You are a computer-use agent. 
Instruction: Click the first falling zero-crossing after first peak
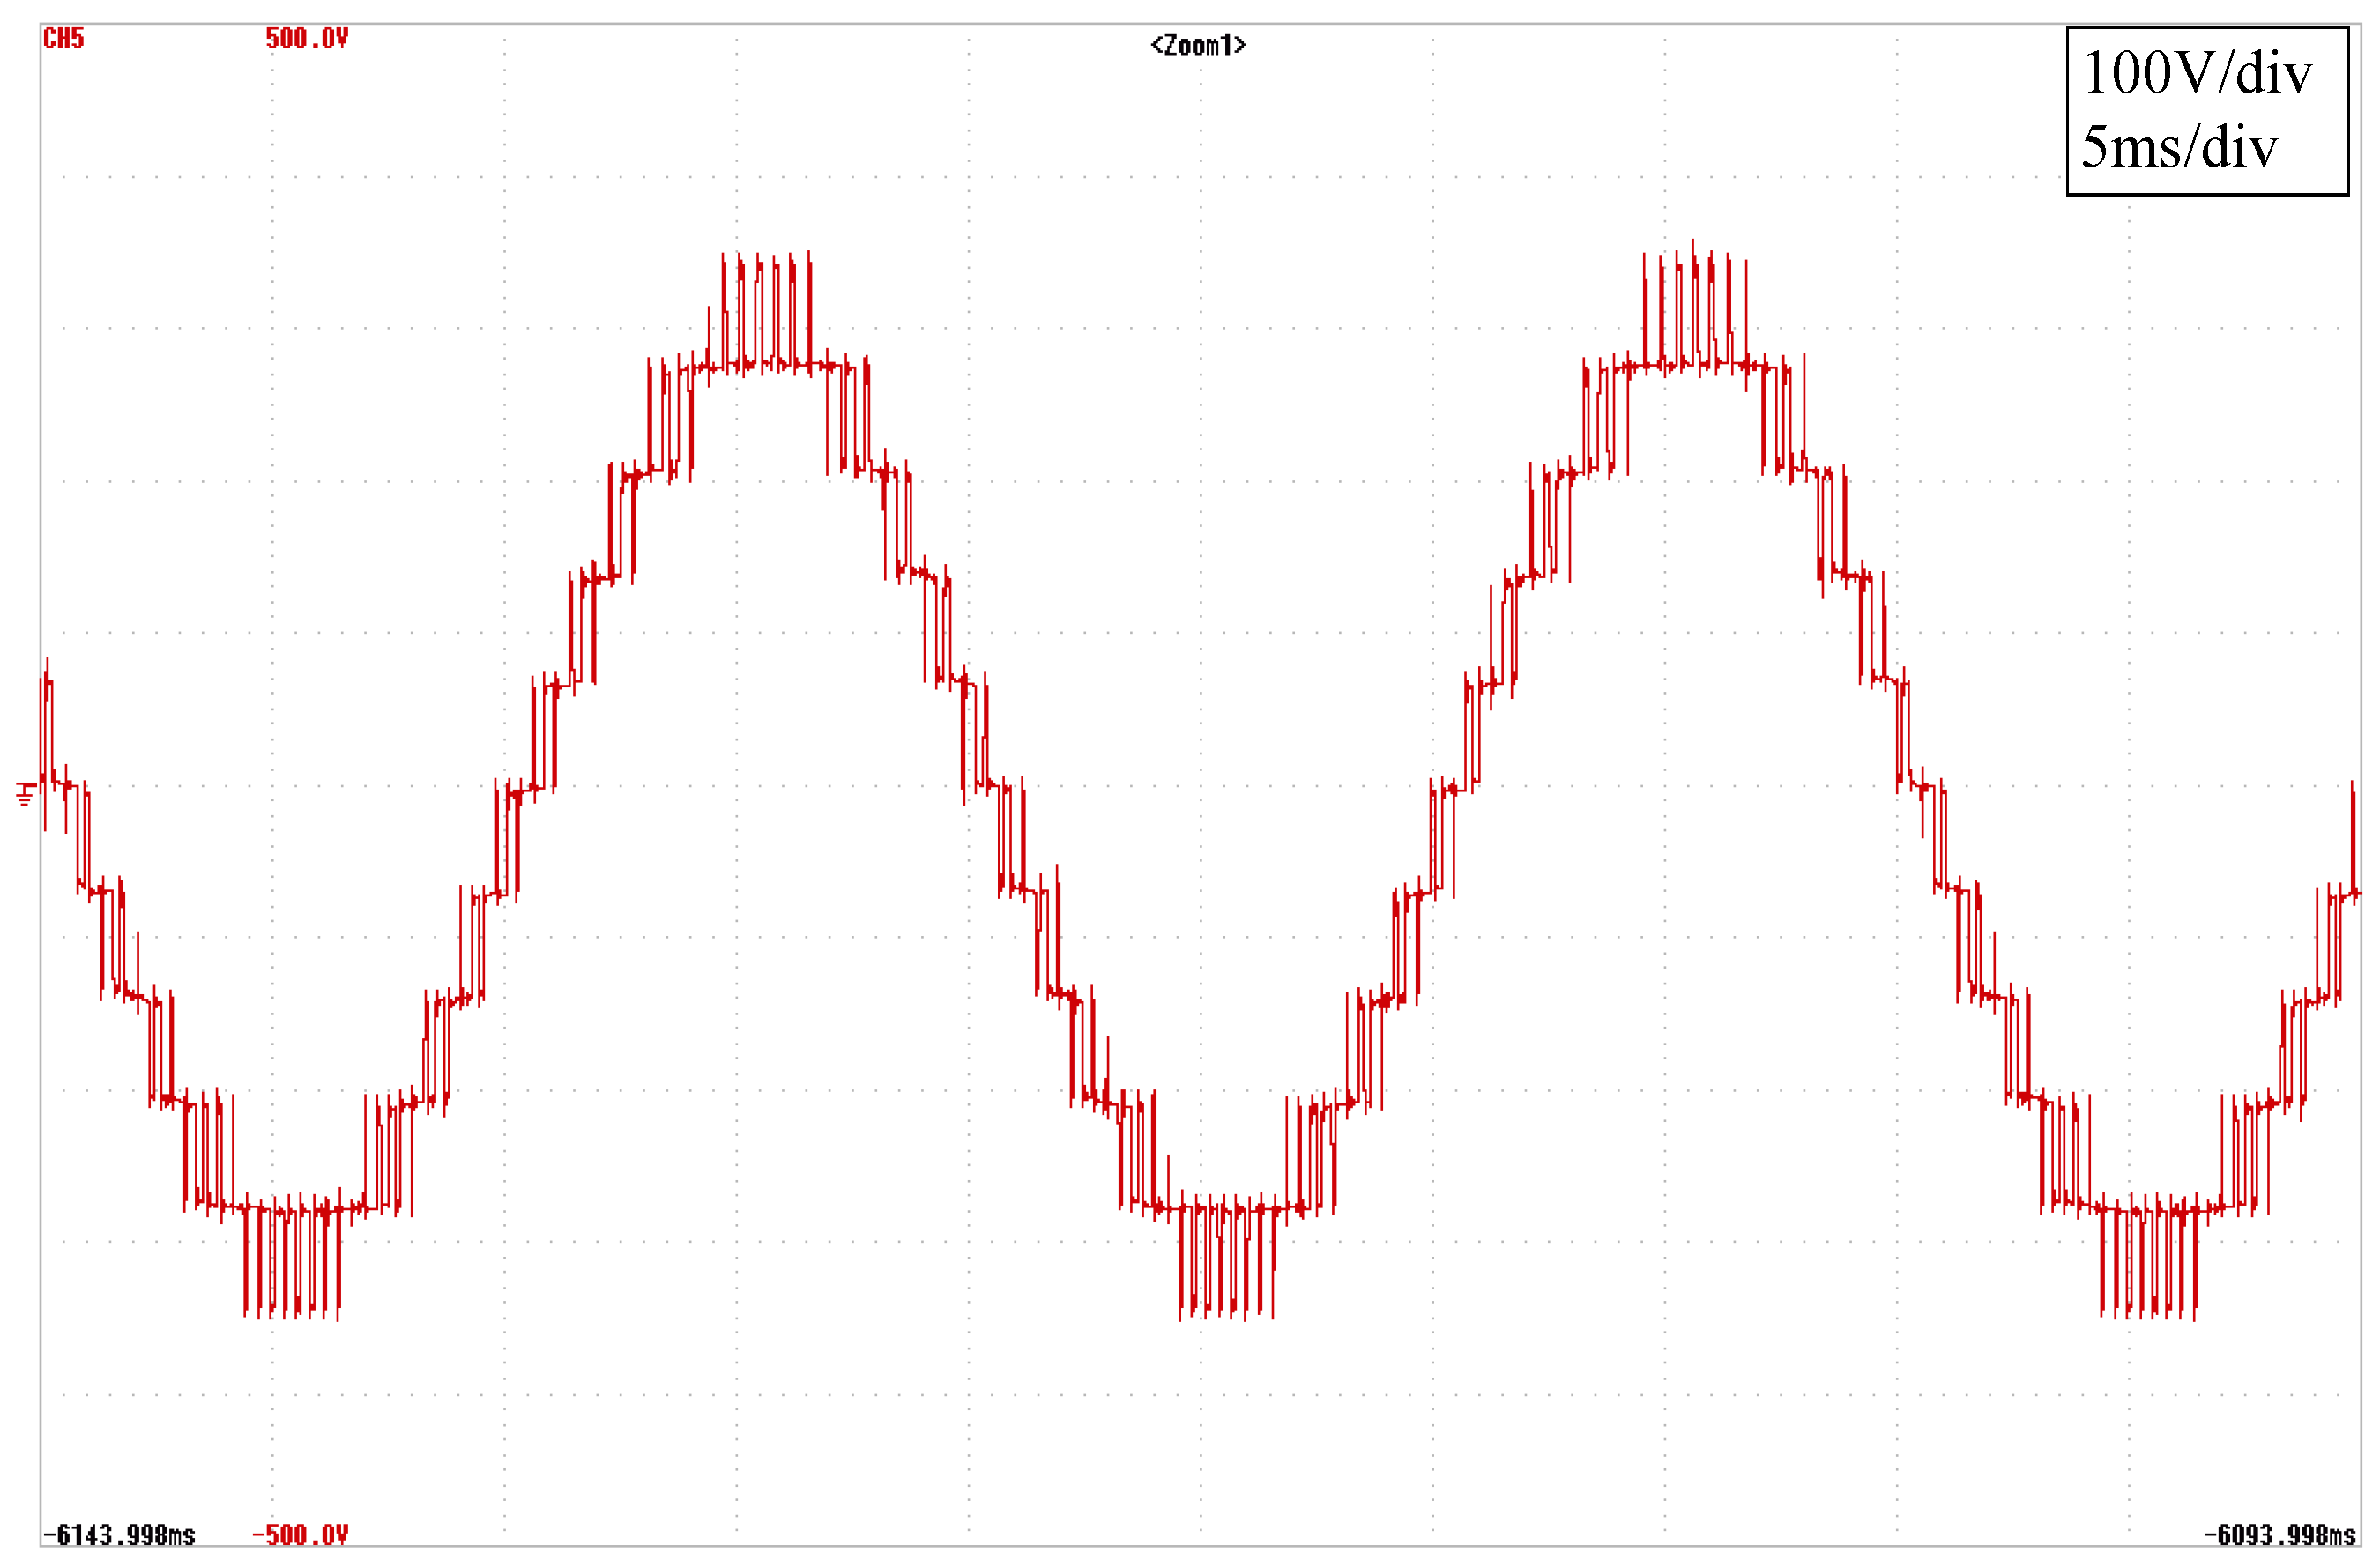(992, 785)
